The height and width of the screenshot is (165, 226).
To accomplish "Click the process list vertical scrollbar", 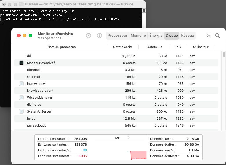I will pos(223,55).
